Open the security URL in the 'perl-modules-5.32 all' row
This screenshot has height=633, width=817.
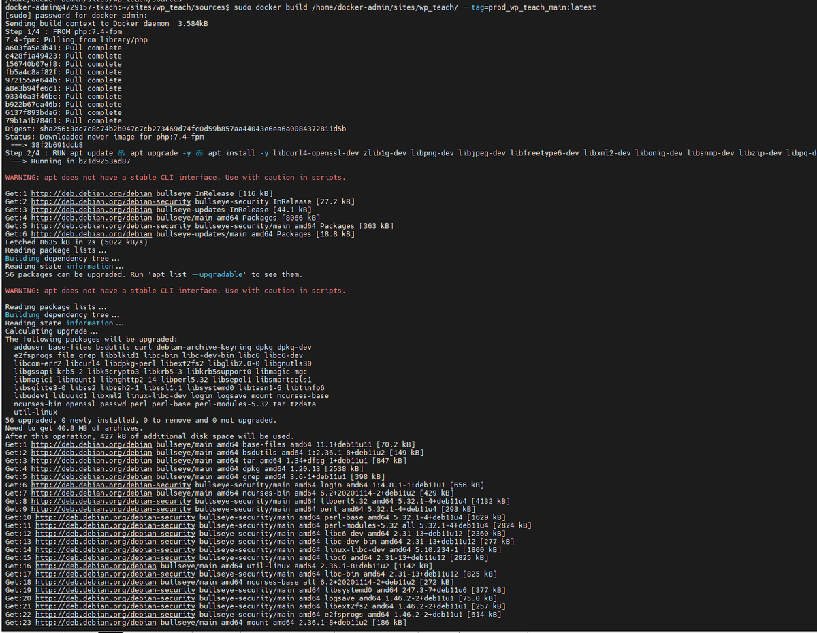(115, 525)
